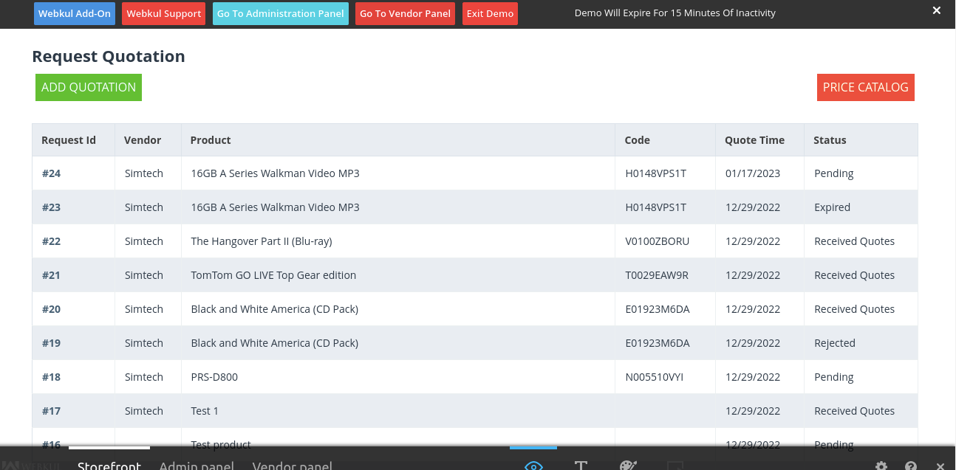Open the settings gear icon
Viewport: 956px width, 470px height.
[x=881, y=466]
